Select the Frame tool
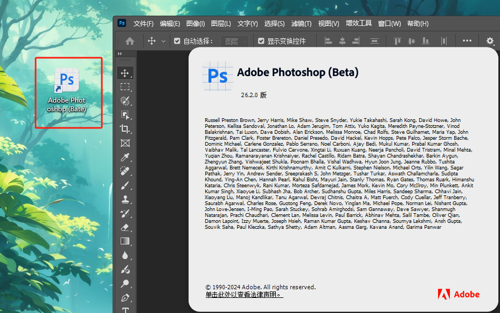The image size is (500, 313). coord(125,143)
